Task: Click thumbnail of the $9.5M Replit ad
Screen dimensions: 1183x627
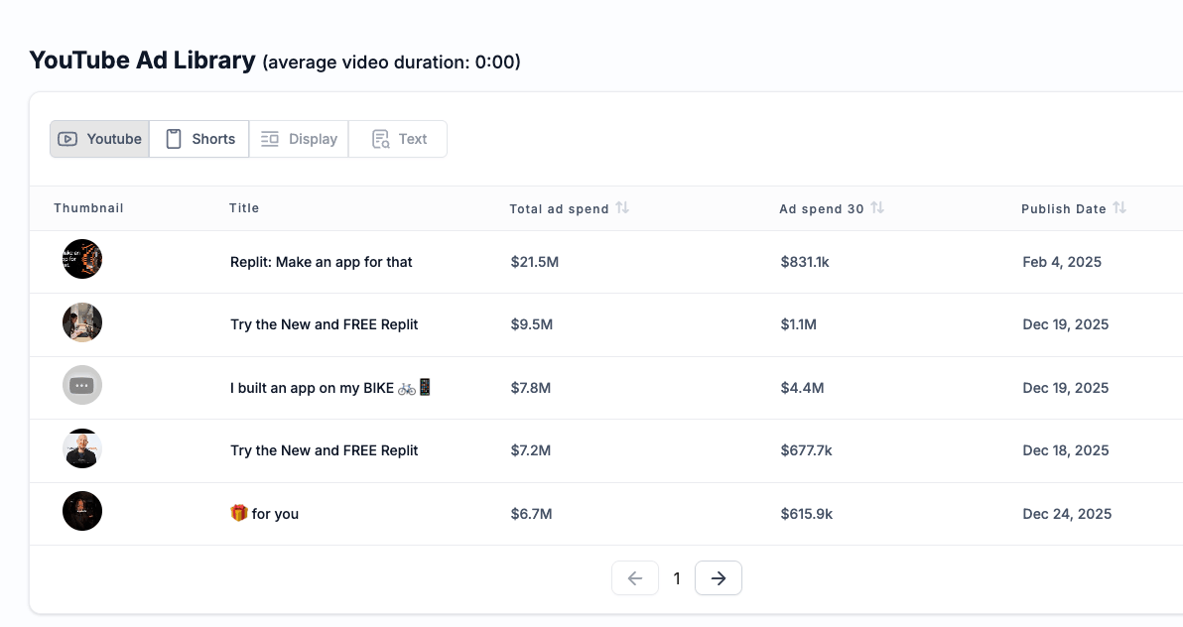Action: pos(82,322)
